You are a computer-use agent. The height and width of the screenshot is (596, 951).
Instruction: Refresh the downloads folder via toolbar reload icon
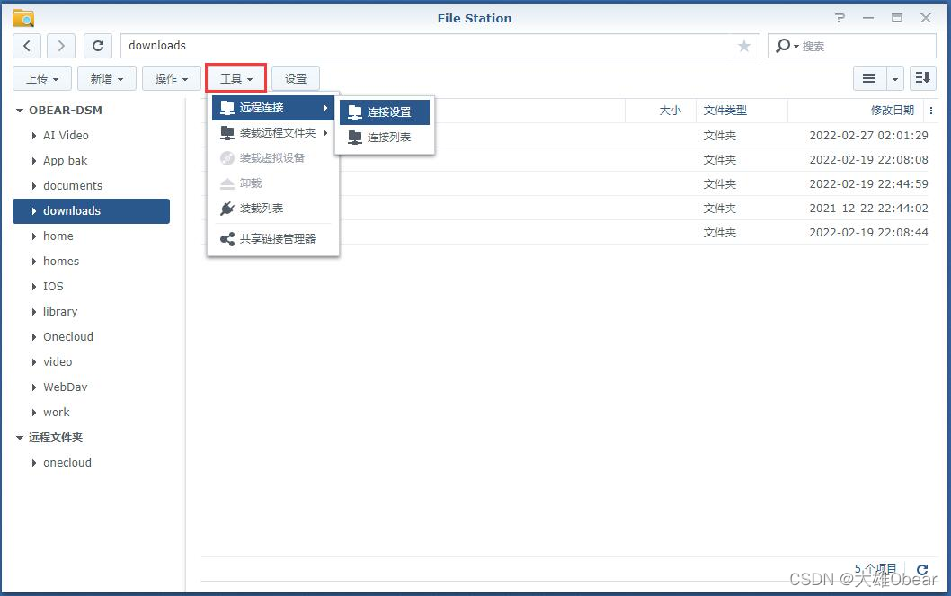98,46
